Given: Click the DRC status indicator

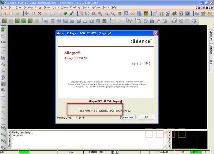Looking at the screenshot, I should click(195, 152).
